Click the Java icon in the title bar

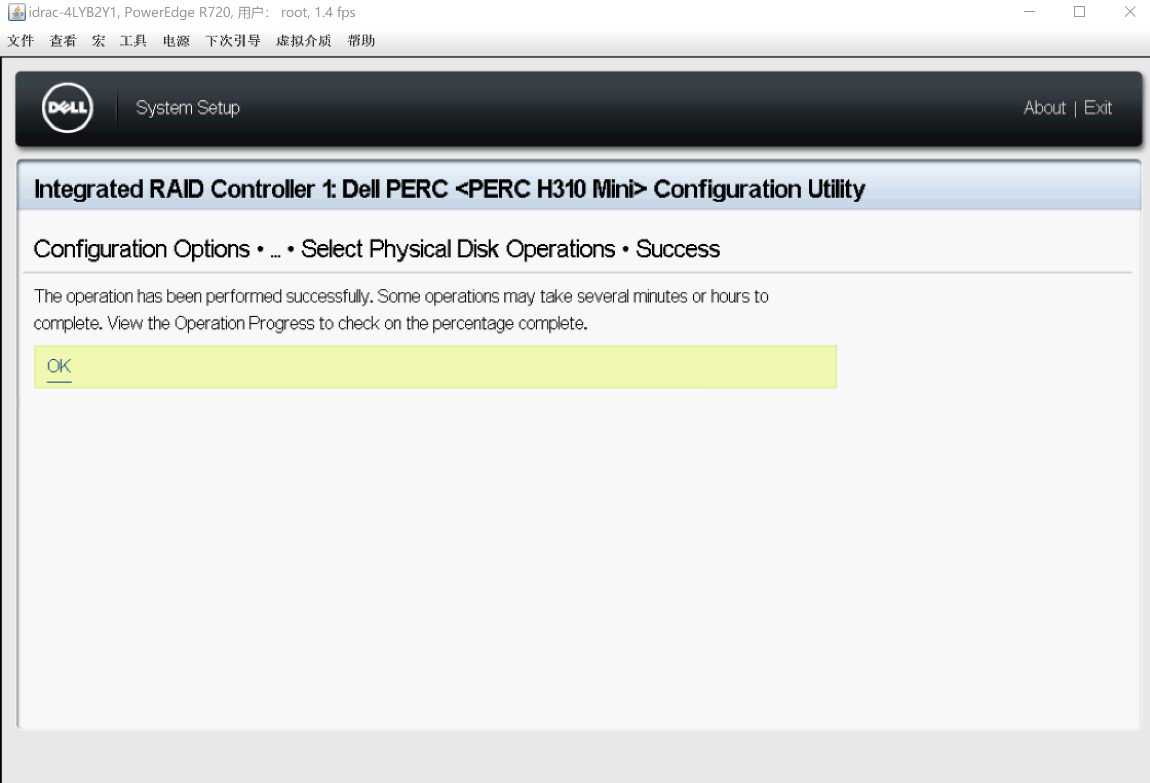(x=16, y=12)
